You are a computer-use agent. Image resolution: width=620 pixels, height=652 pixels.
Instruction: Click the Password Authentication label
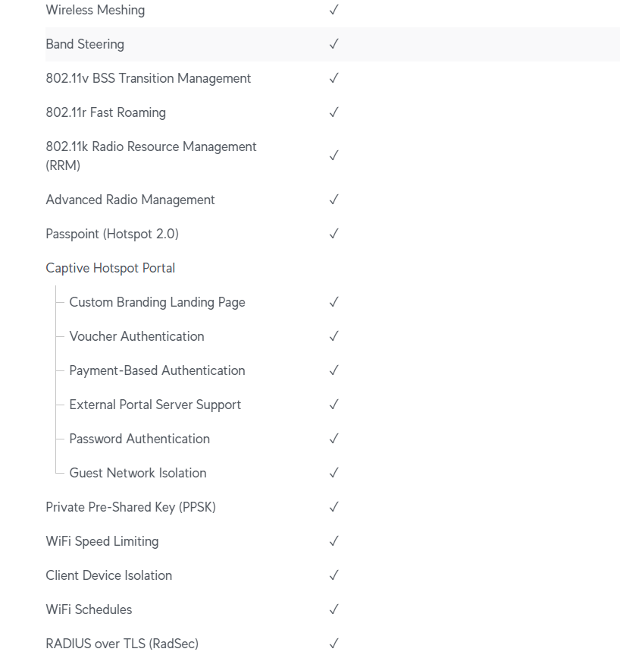[x=139, y=439]
